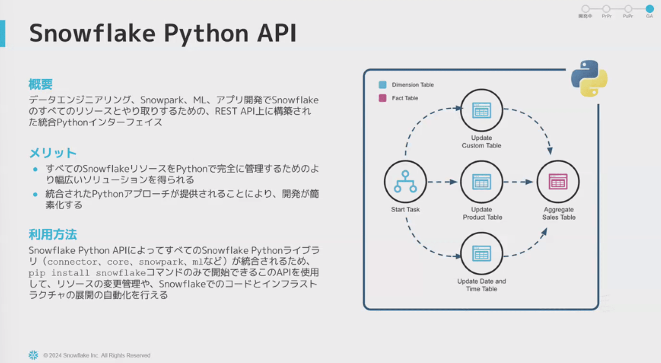Click the Fact Table legend label
This screenshot has width=661, height=363.
coord(405,98)
